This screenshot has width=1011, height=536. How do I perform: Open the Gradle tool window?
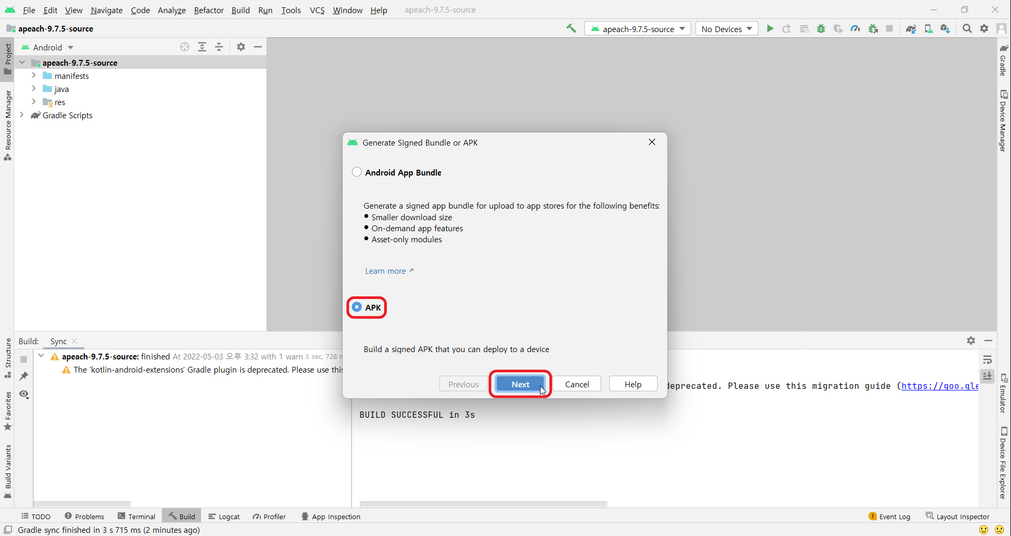point(1004,60)
